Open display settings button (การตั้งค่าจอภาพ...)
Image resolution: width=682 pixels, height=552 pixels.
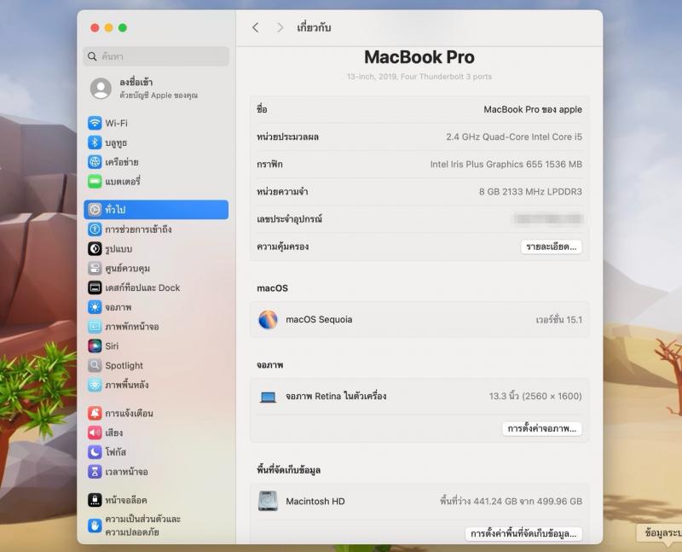(x=541, y=428)
